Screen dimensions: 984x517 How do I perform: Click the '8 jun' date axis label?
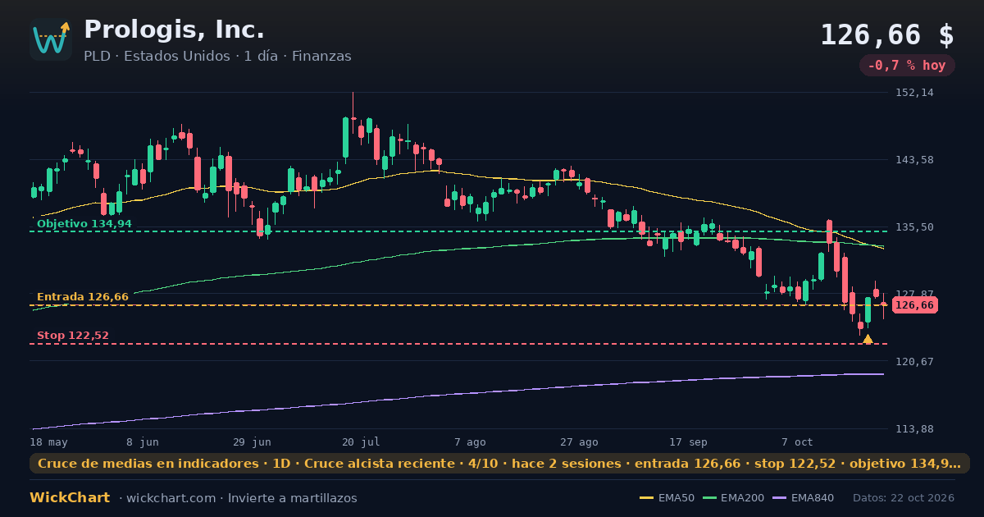[143, 442]
